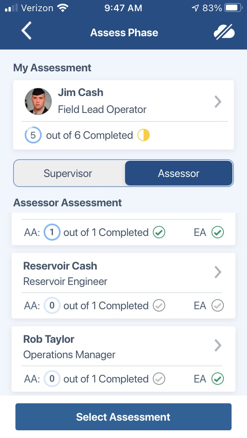Viewport: 247px width, 438px height.
Task: Tap the Select Assessment button
Action: (123, 417)
